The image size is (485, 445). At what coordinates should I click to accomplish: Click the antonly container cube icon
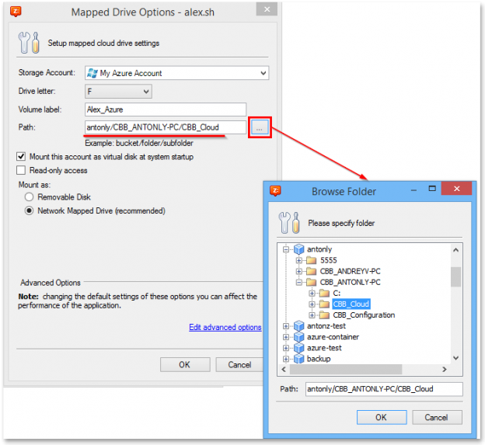298,249
